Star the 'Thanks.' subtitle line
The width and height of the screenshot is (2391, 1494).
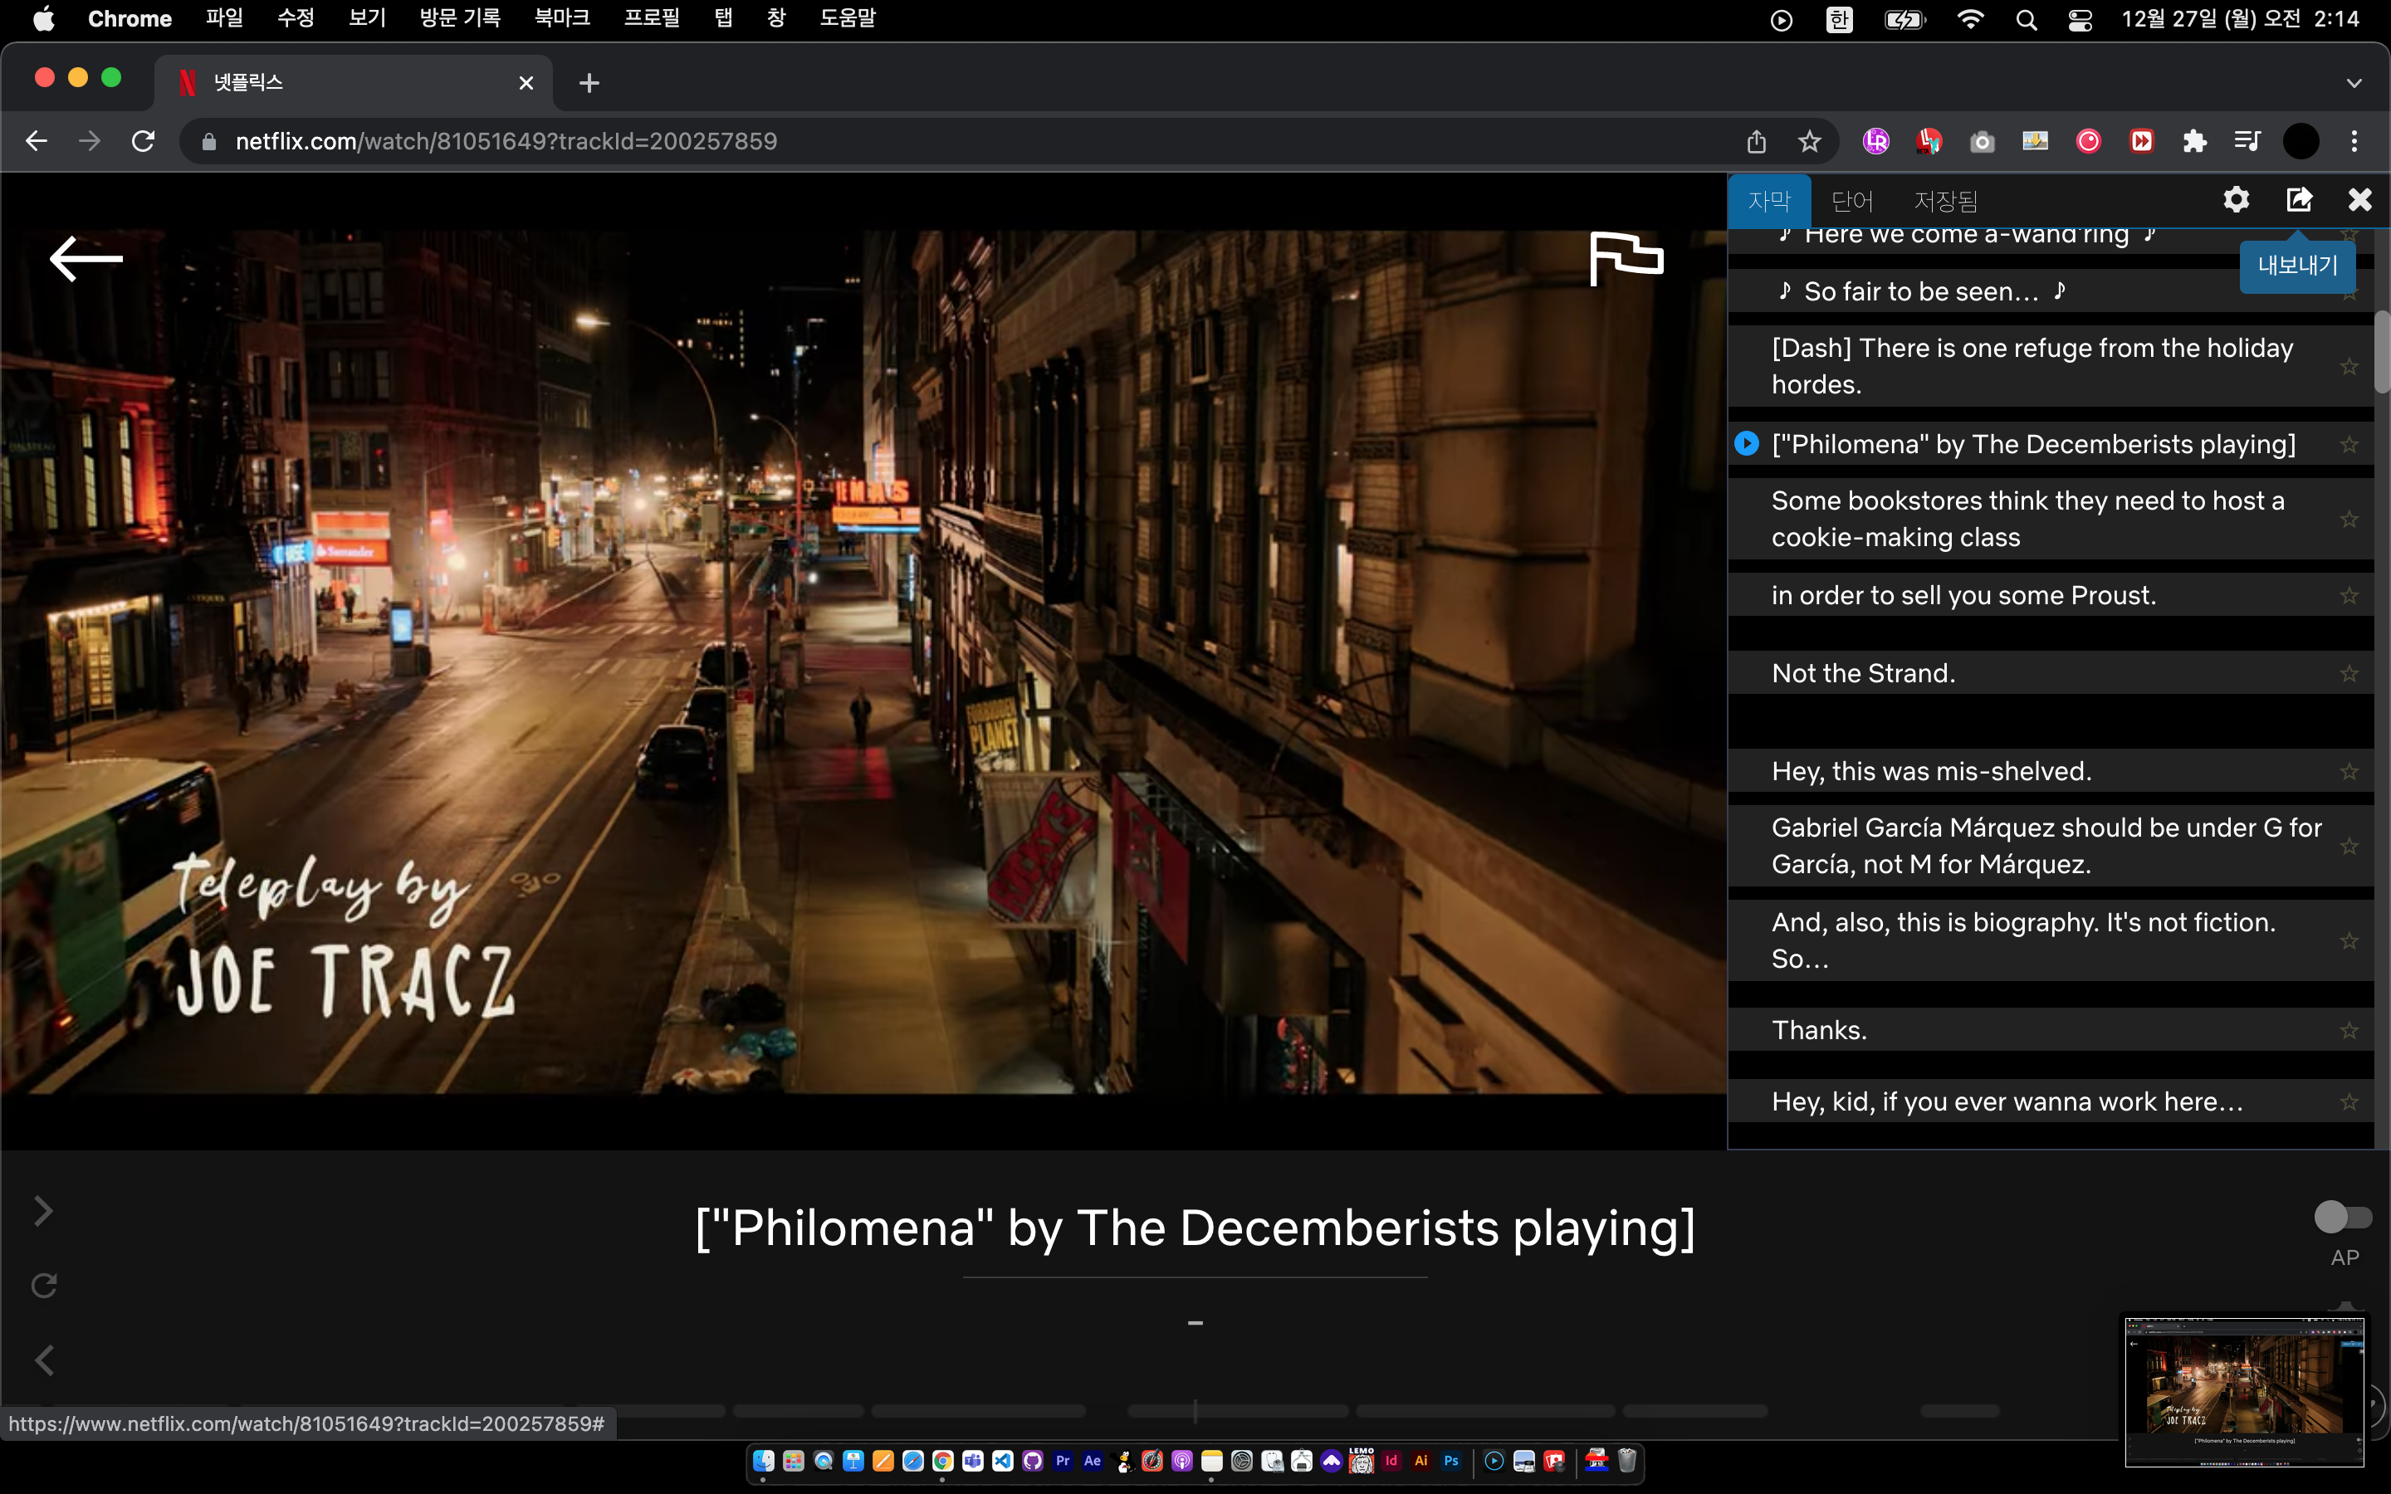click(2349, 1031)
